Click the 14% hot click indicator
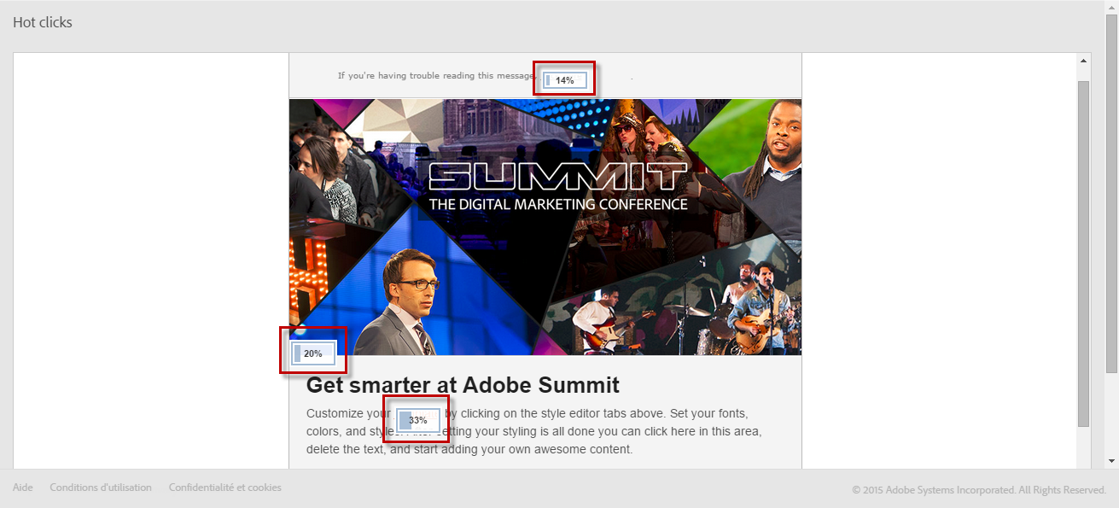The image size is (1119, 508). point(564,80)
